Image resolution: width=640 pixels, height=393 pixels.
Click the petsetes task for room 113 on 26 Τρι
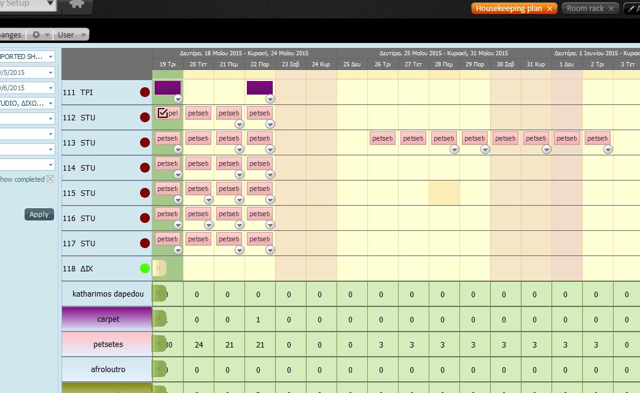(x=383, y=138)
